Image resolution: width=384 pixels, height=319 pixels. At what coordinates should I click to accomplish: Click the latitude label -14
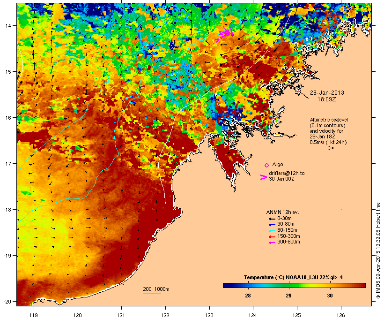pyautogui.click(x=7, y=25)
